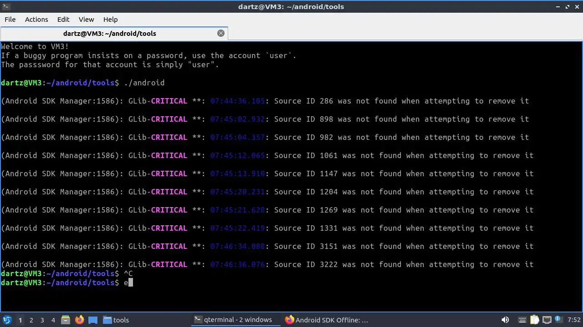This screenshot has height=327, width=583.
Task: Click the line mentioning Source ID 1147
Action: 267,173
